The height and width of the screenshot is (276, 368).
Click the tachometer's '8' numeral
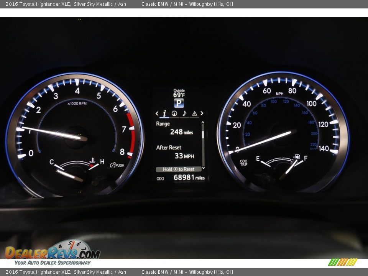pos(122,152)
